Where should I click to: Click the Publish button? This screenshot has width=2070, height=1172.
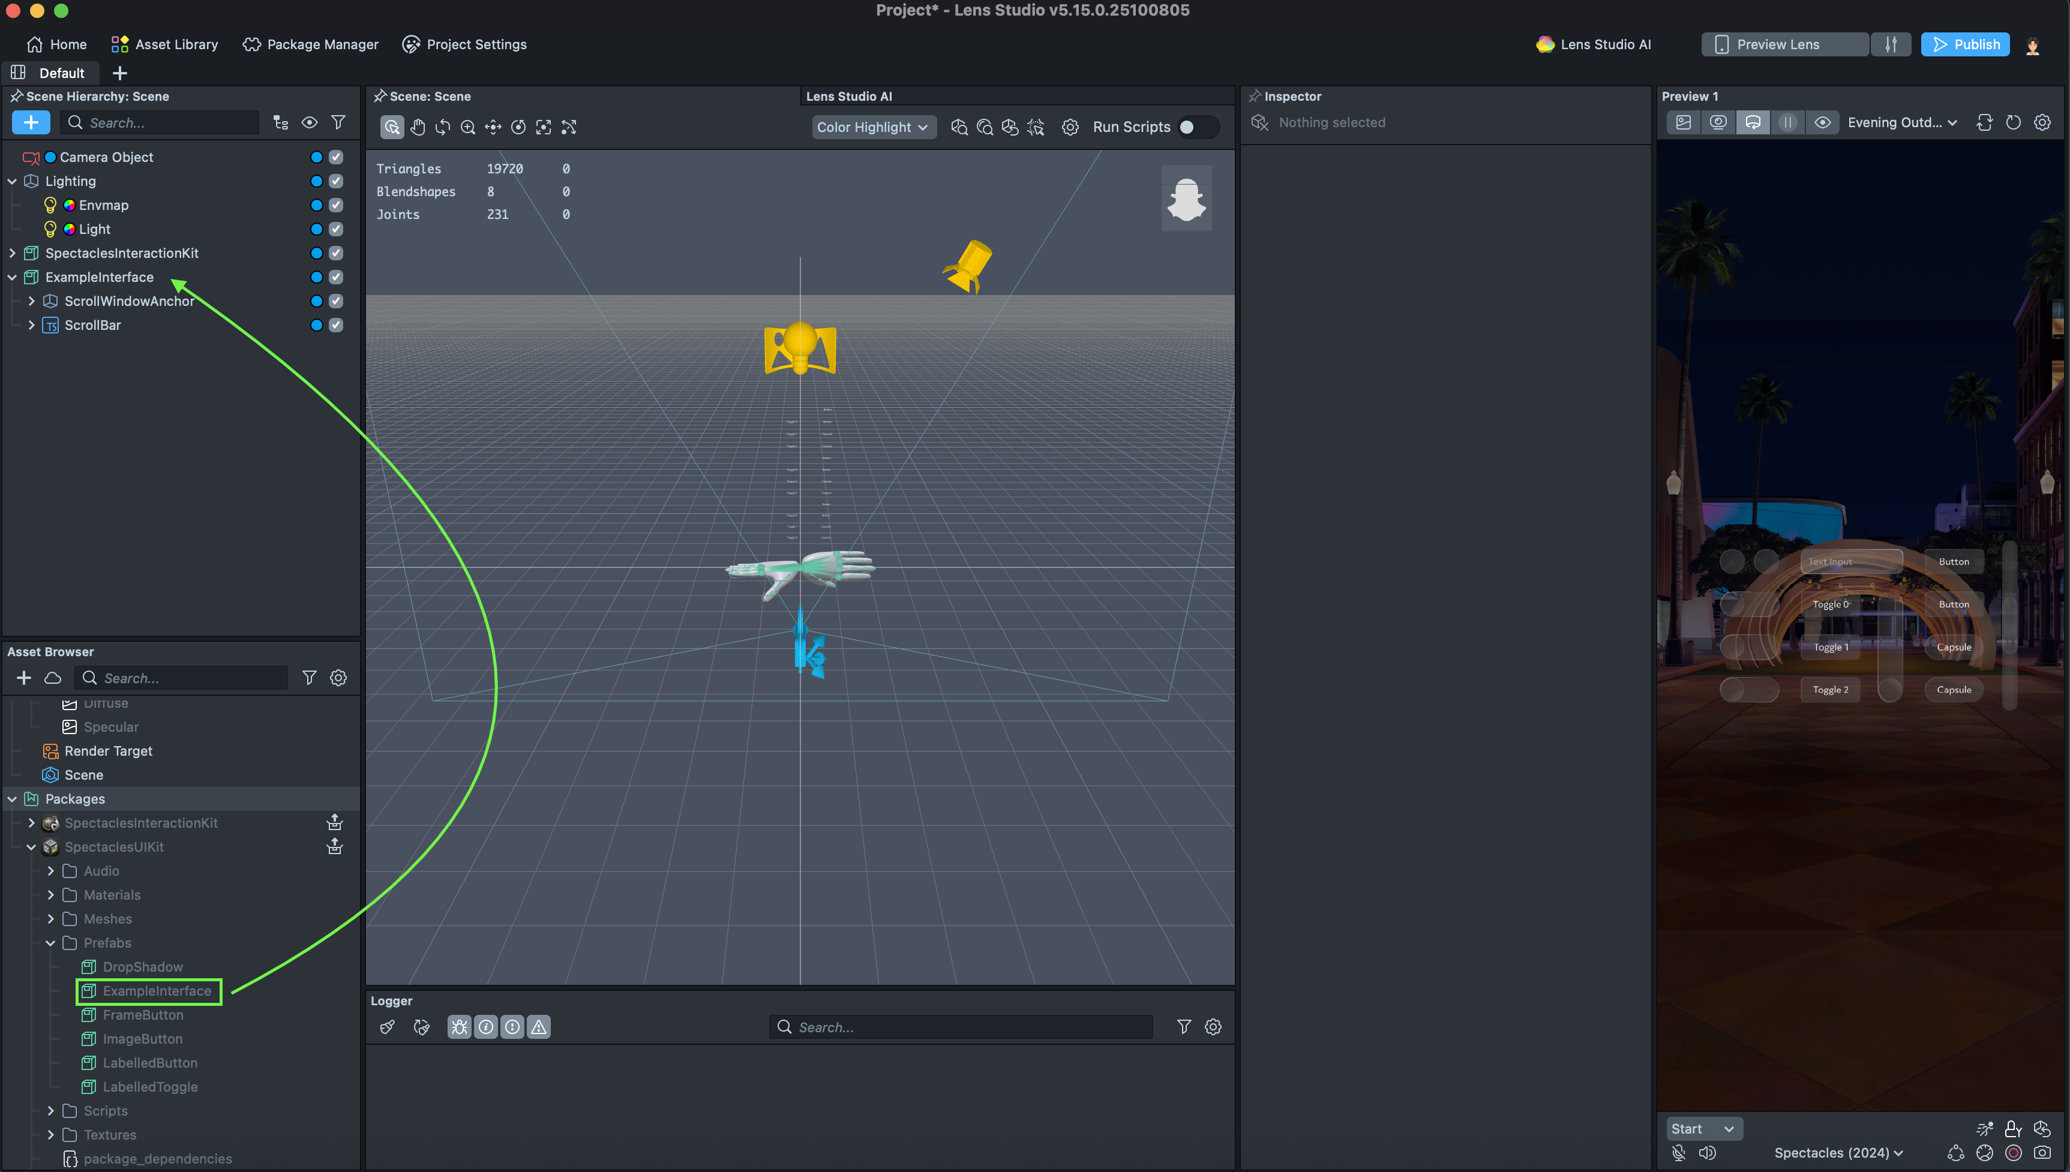point(1964,44)
